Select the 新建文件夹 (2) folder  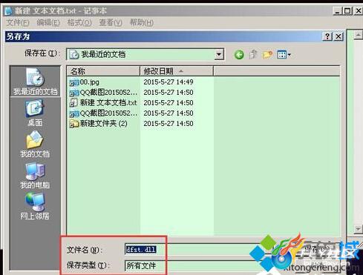99,123
